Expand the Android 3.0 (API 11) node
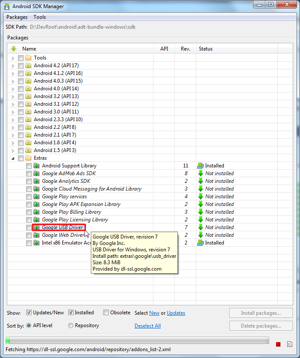The image size is (300, 358). 13,112
